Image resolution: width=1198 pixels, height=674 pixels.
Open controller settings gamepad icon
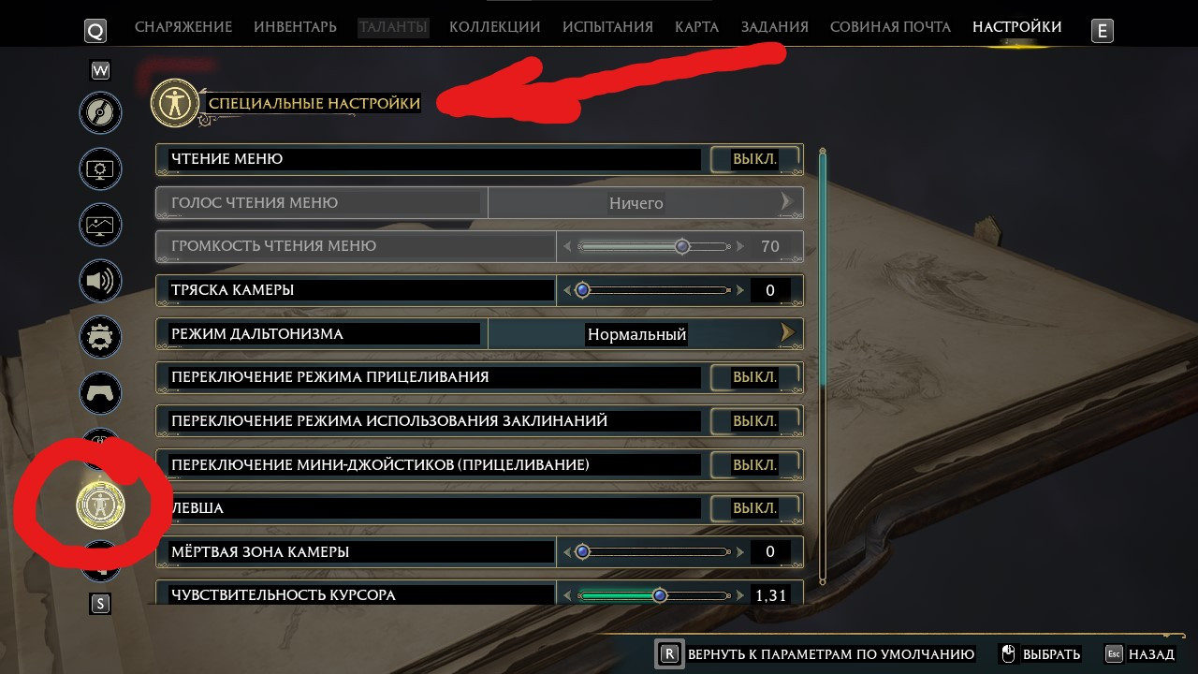tap(100, 392)
